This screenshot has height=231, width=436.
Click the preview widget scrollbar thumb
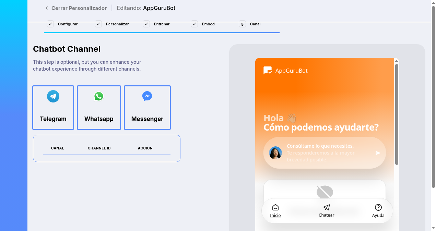click(x=397, y=114)
